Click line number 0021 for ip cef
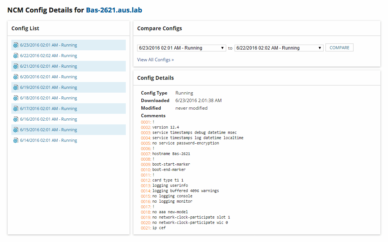 click(x=145, y=228)
